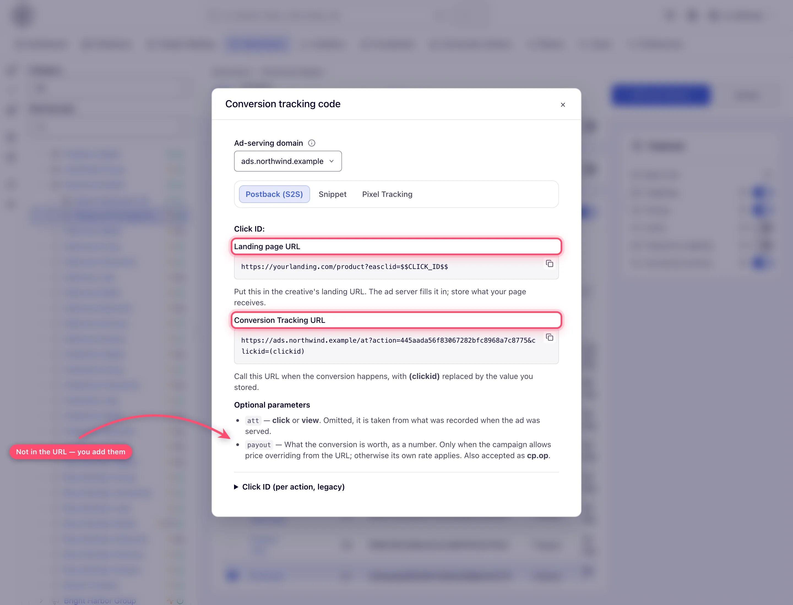Expand Click ID (per action, legacy) section

coord(290,487)
